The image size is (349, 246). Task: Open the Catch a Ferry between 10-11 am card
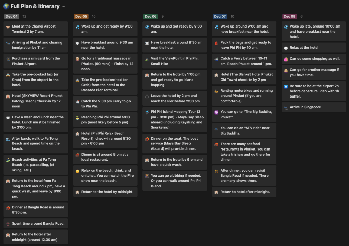click(x=244, y=61)
